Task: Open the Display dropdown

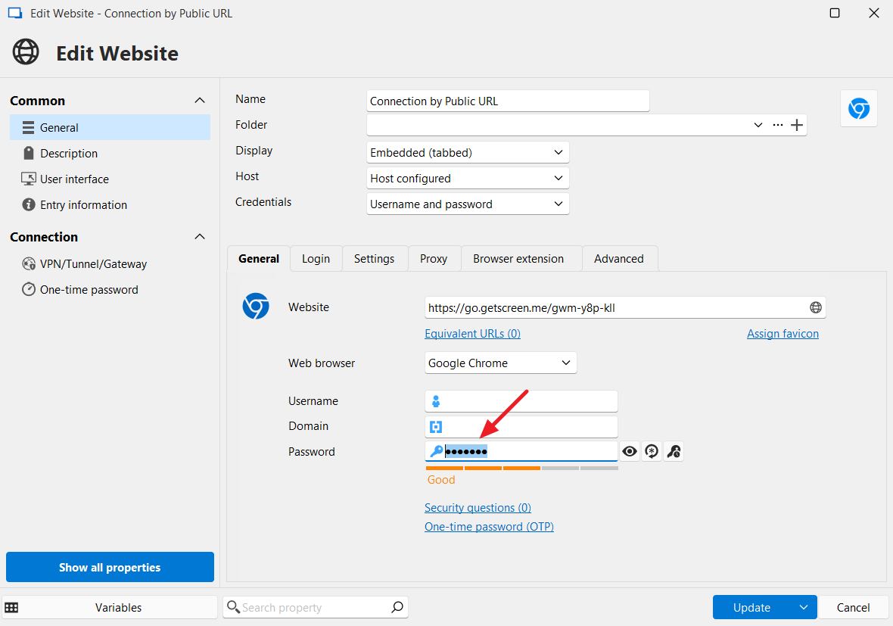Action: click(x=468, y=153)
